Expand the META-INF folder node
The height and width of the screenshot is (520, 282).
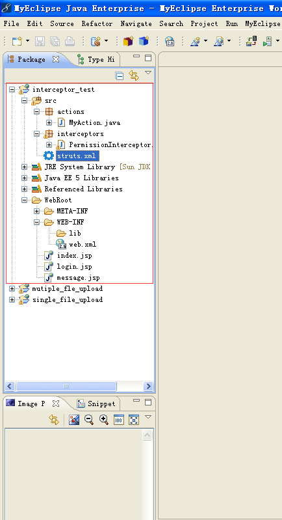tap(37, 212)
